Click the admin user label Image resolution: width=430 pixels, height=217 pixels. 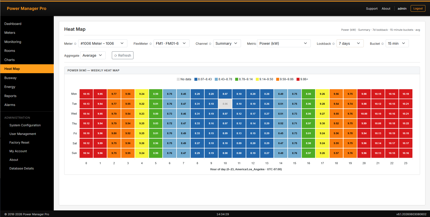coord(402,9)
